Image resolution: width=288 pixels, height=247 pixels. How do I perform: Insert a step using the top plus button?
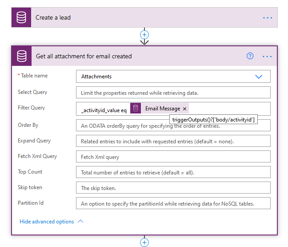(x=144, y=34)
